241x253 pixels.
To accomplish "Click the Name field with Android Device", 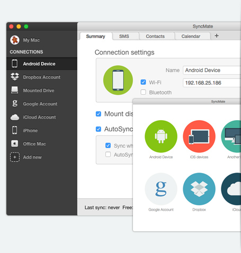I will click(x=212, y=70).
